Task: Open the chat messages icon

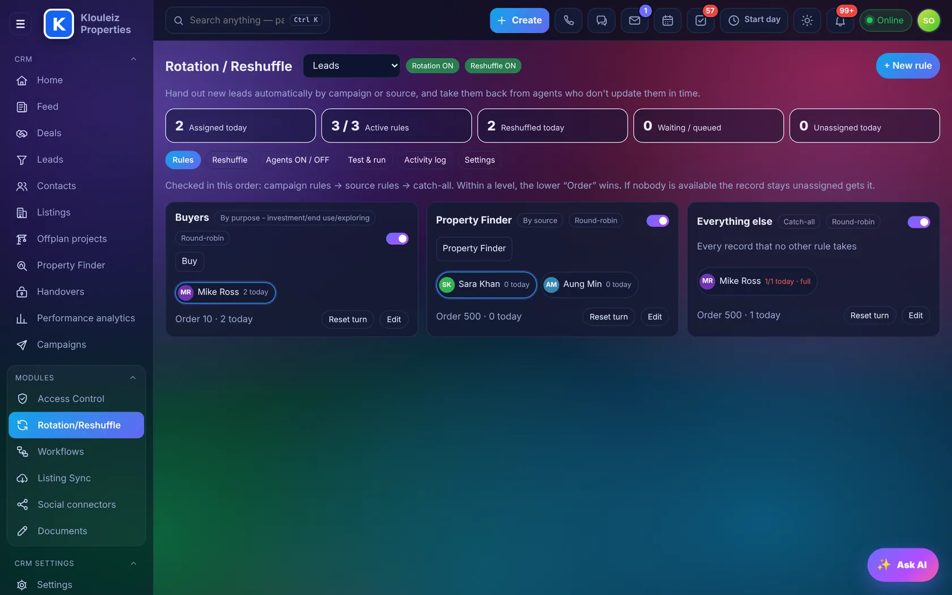Action: (x=601, y=20)
